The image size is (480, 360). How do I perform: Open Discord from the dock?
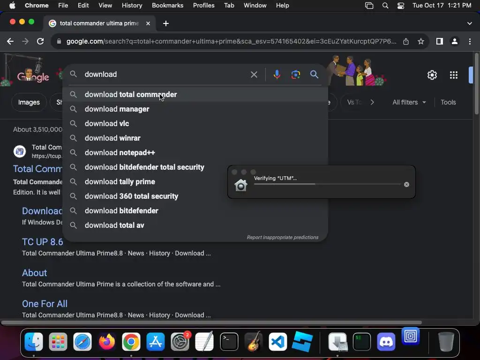386,342
